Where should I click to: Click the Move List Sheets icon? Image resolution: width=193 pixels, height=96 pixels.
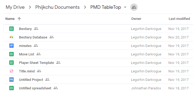click(11, 54)
